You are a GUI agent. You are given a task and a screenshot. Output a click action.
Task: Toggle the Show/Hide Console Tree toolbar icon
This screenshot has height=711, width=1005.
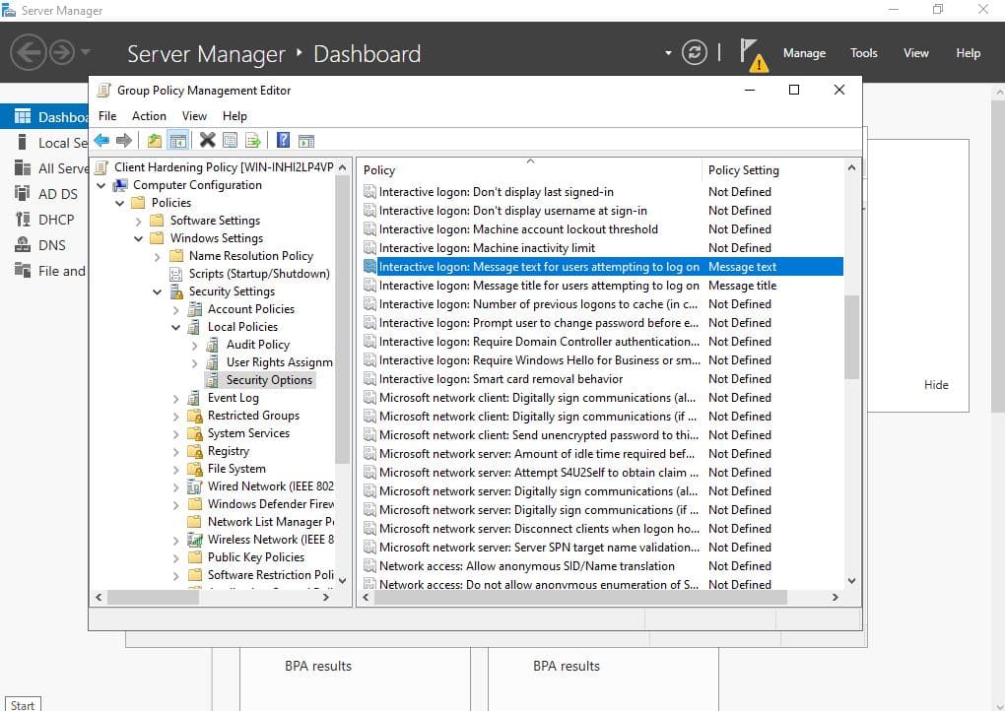[x=178, y=141]
